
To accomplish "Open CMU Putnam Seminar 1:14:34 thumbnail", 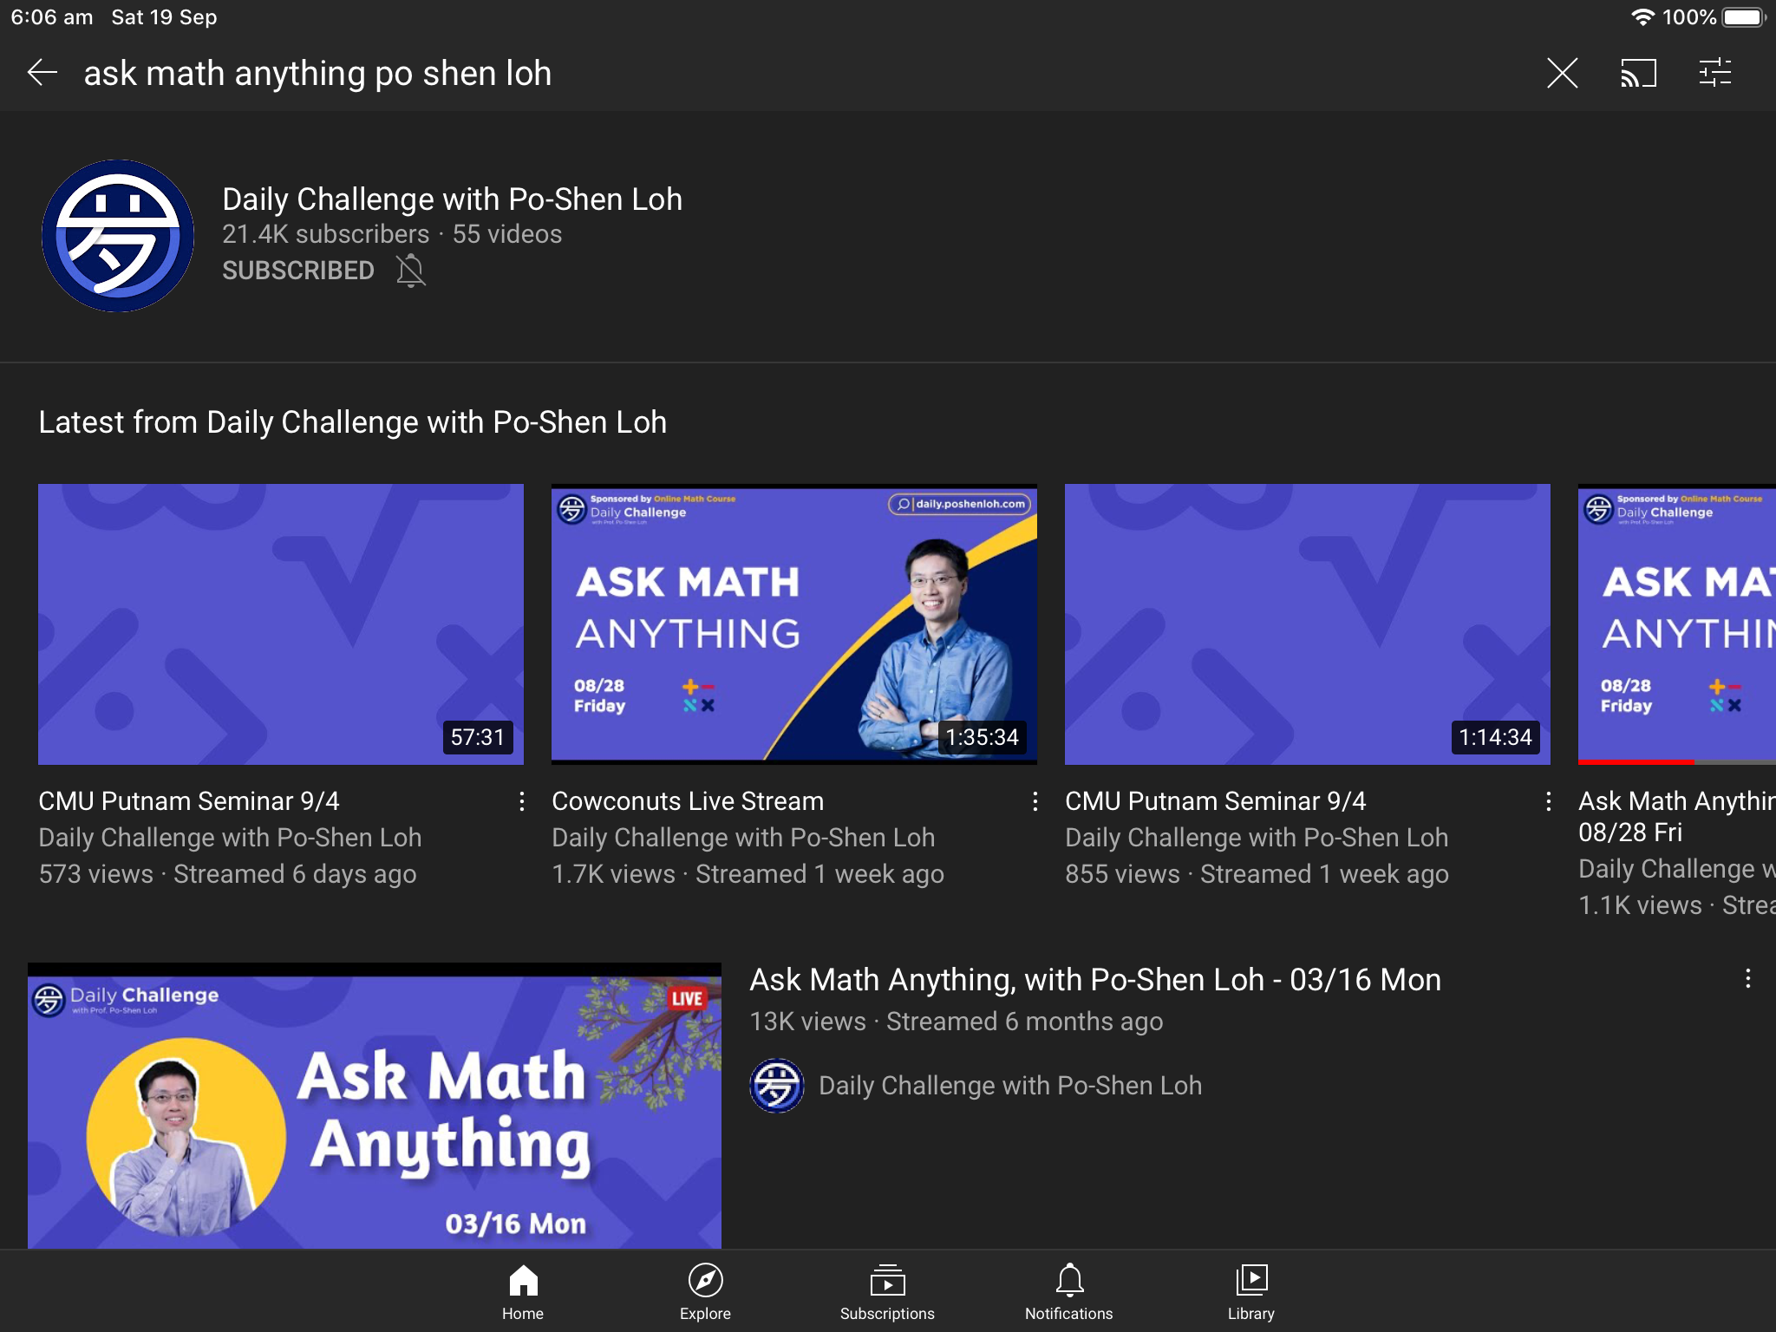I will coord(1308,624).
